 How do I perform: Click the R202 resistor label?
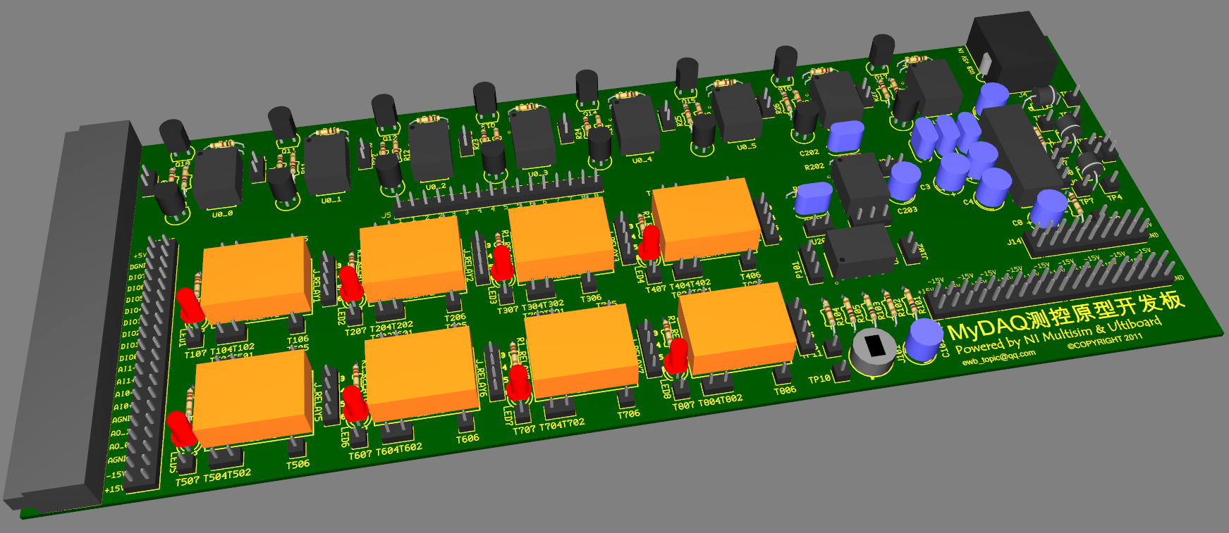814,167
